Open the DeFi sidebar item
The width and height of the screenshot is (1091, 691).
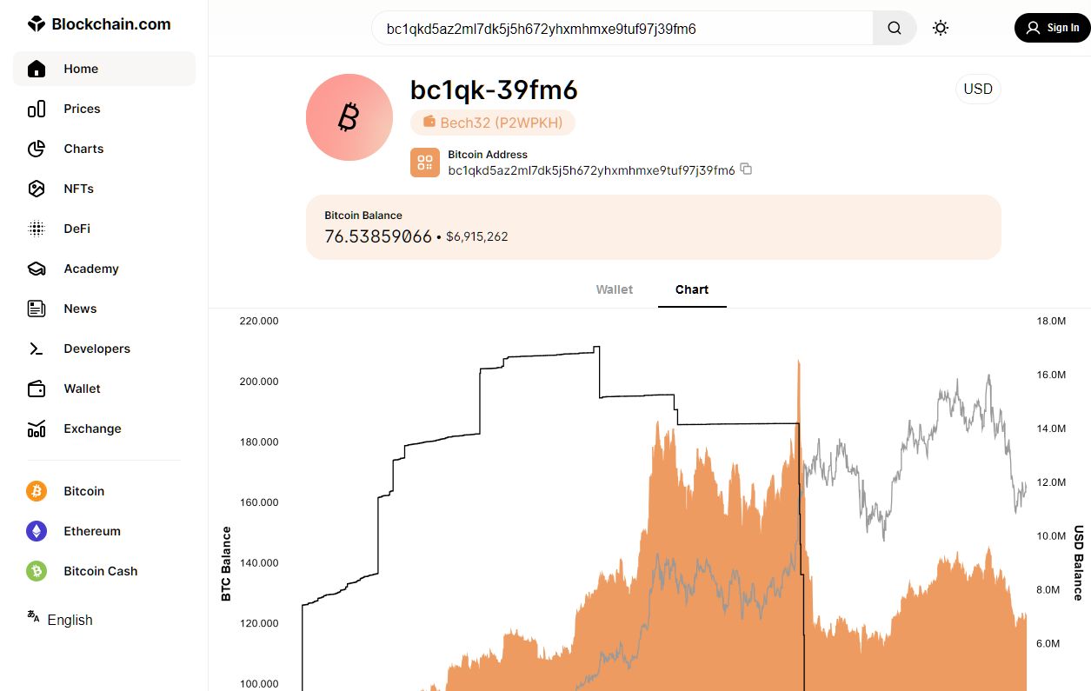pos(77,229)
